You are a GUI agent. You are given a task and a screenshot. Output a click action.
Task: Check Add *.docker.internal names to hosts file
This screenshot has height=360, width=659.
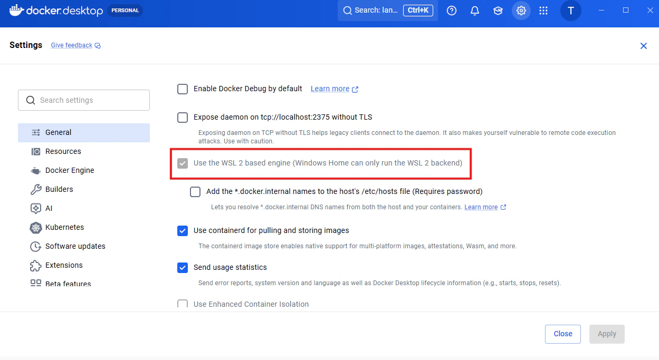[x=195, y=192]
